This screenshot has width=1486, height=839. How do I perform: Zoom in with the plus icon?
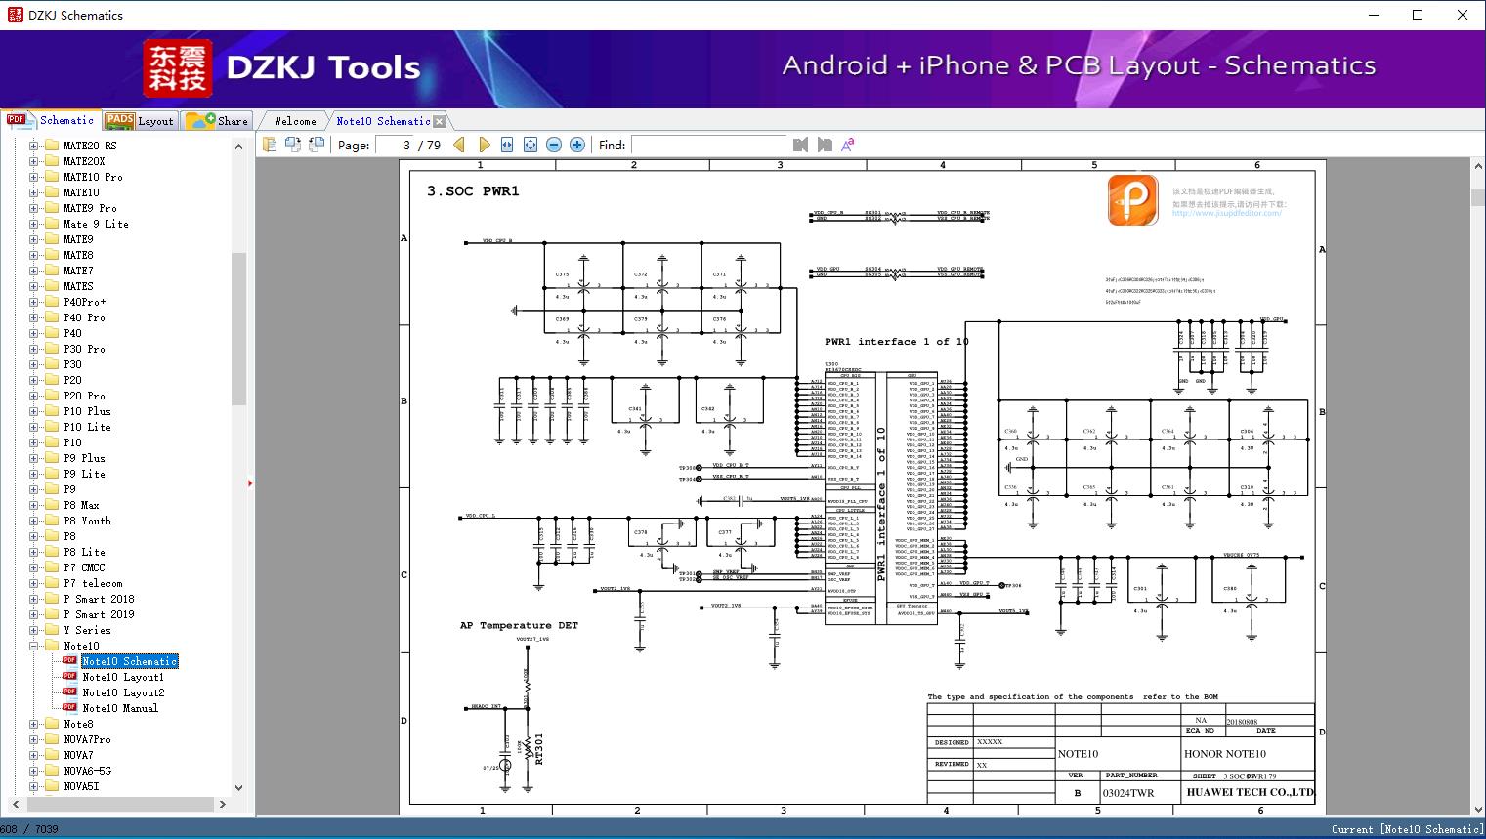pyautogui.click(x=577, y=145)
